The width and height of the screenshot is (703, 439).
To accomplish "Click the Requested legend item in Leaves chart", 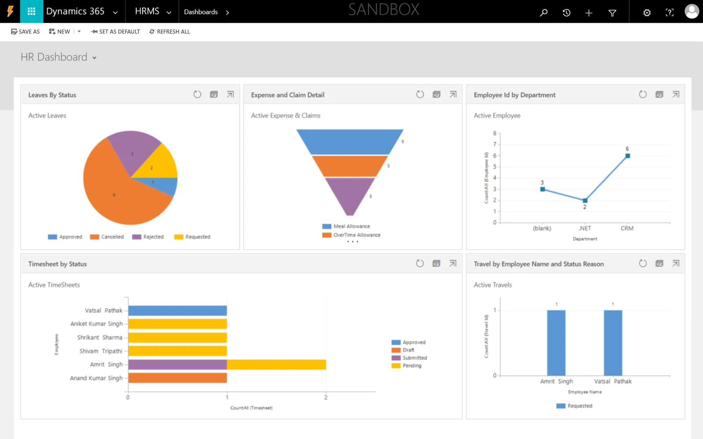I will point(192,237).
